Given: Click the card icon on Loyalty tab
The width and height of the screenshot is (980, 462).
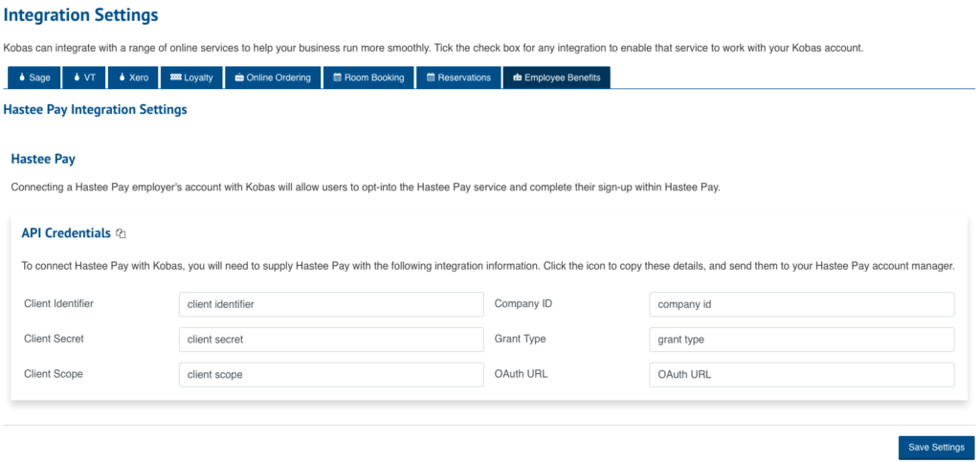Looking at the screenshot, I should click(174, 77).
